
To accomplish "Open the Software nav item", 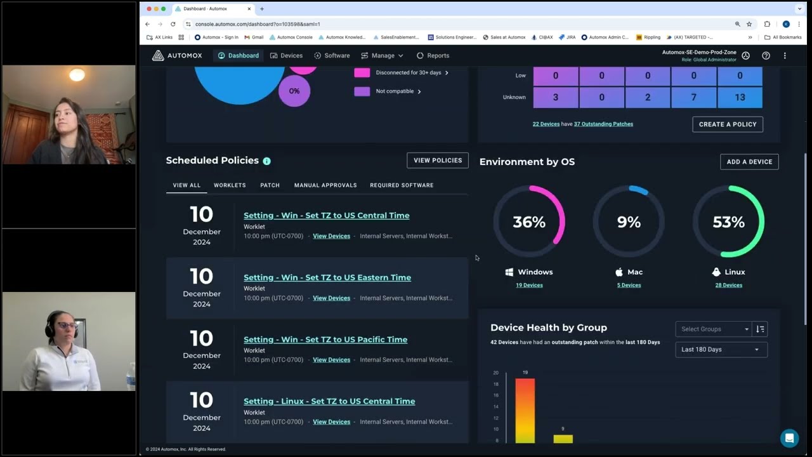I will coord(332,56).
